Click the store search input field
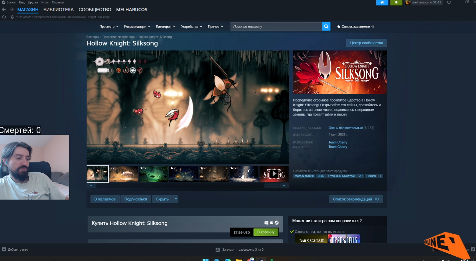 [x=276, y=27]
